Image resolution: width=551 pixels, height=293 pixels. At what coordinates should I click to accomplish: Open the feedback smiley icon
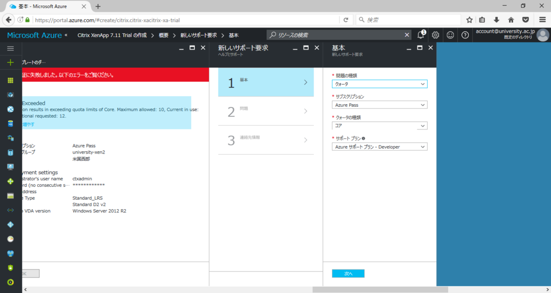point(450,35)
